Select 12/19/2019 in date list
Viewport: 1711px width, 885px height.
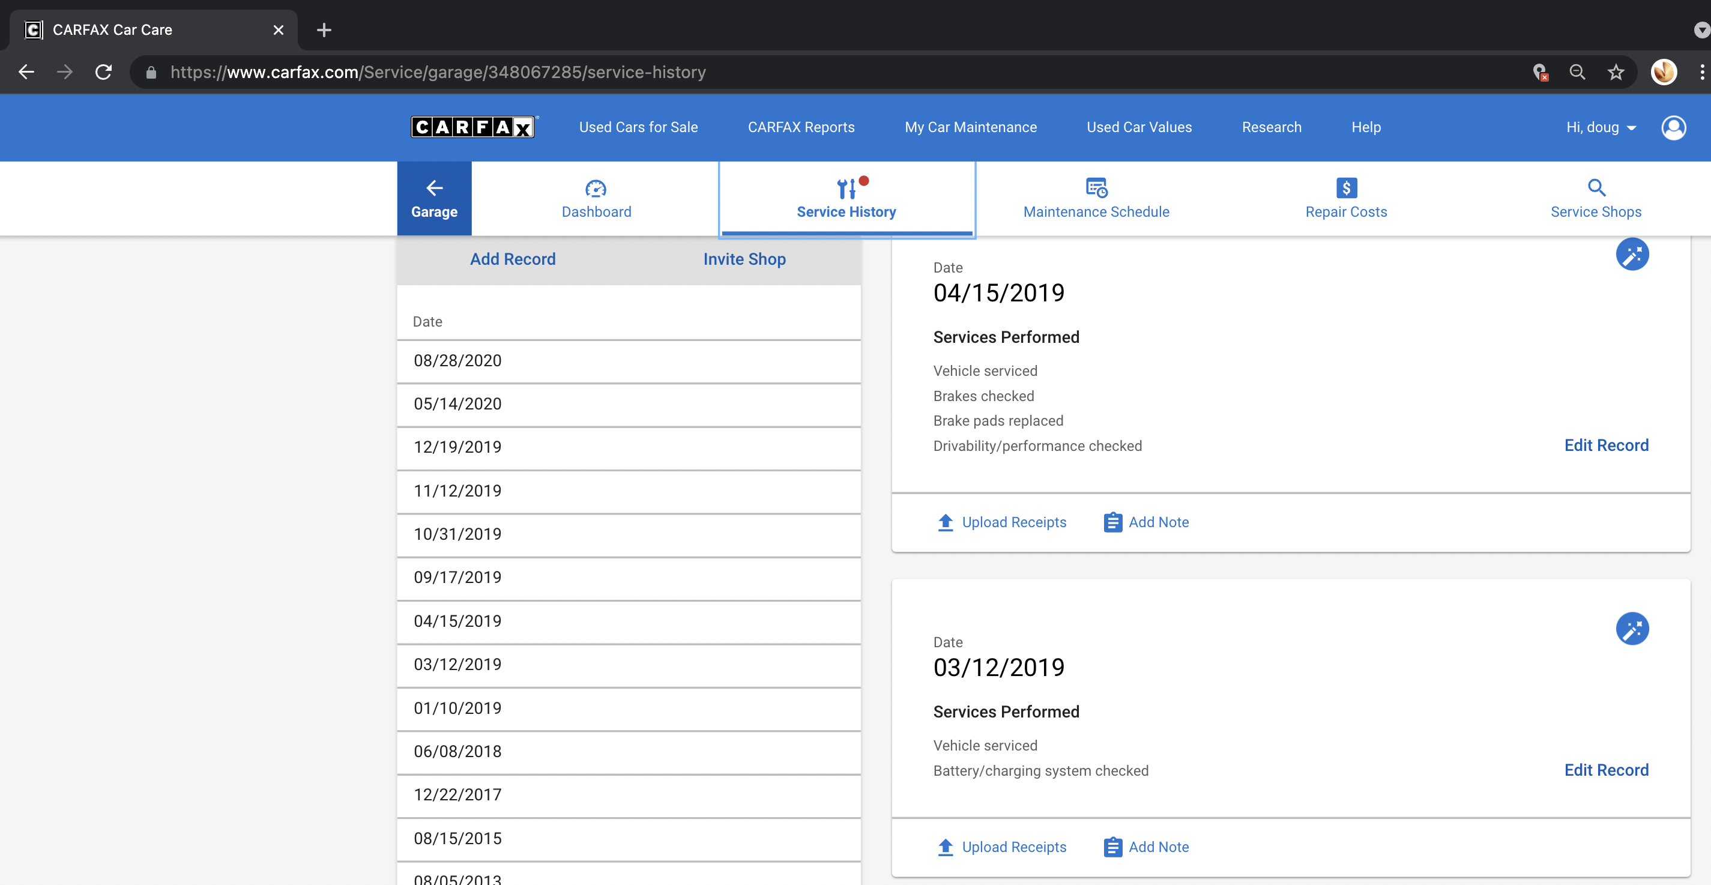(629, 447)
